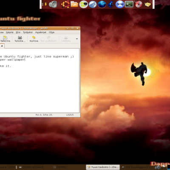
Task: Click the small yellow figure icon in the panel
Action: pyautogui.click(x=46, y=4)
